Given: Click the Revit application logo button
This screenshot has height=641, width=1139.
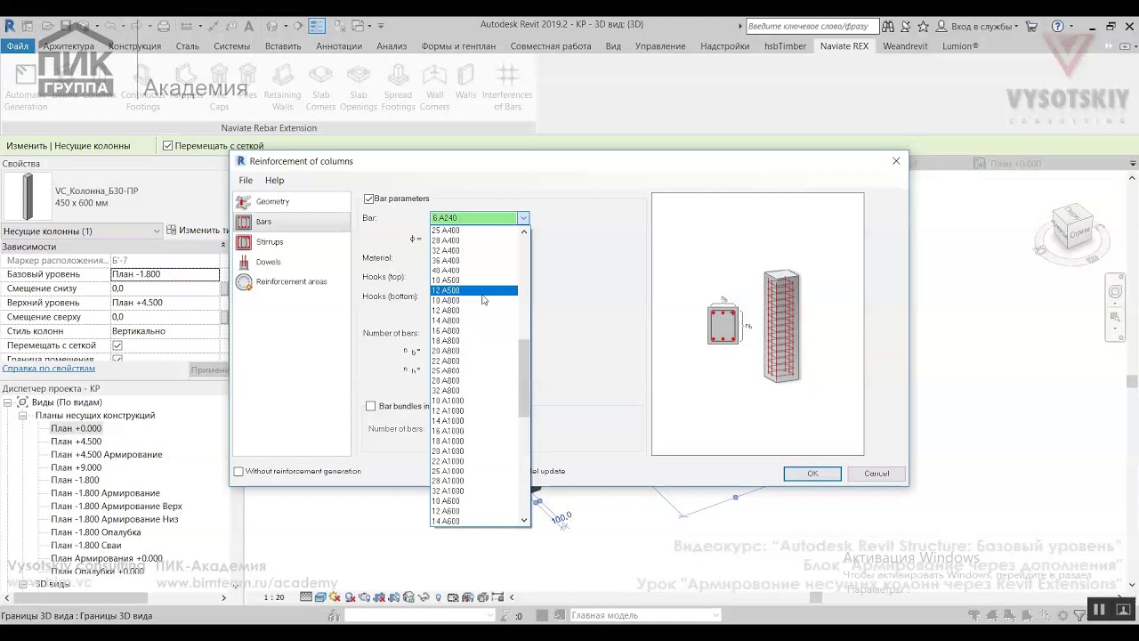Looking at the screenshot, I should pos(10,26).
